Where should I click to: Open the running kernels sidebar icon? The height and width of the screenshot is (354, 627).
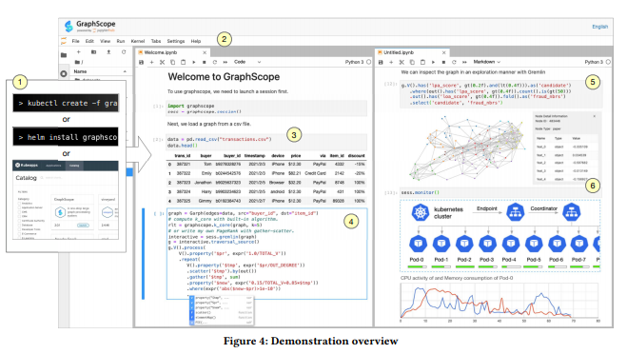(x=64, y=73)
